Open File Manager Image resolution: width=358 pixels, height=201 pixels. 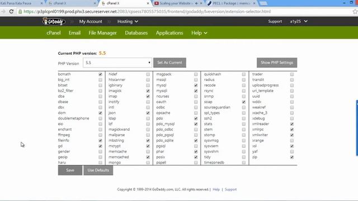[x=102, y=33]
